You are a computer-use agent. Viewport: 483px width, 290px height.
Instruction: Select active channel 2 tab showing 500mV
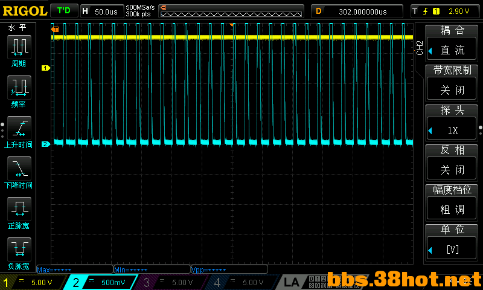click(100, 282)
